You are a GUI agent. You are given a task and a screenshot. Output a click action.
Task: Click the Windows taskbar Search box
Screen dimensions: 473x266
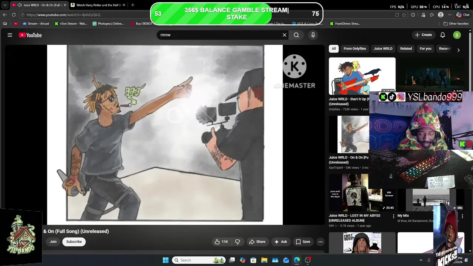[199, 260]
